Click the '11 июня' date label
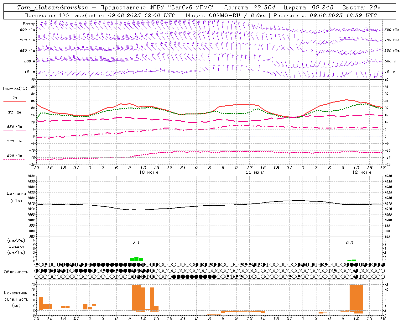Image resolution: width=401 pixels, height=321 pixels. [x=255, y=172]
